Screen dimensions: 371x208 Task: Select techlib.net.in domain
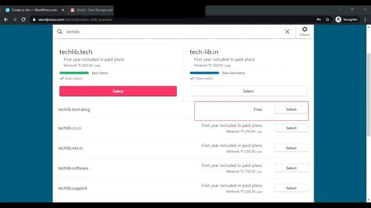[x=291, y=148]
